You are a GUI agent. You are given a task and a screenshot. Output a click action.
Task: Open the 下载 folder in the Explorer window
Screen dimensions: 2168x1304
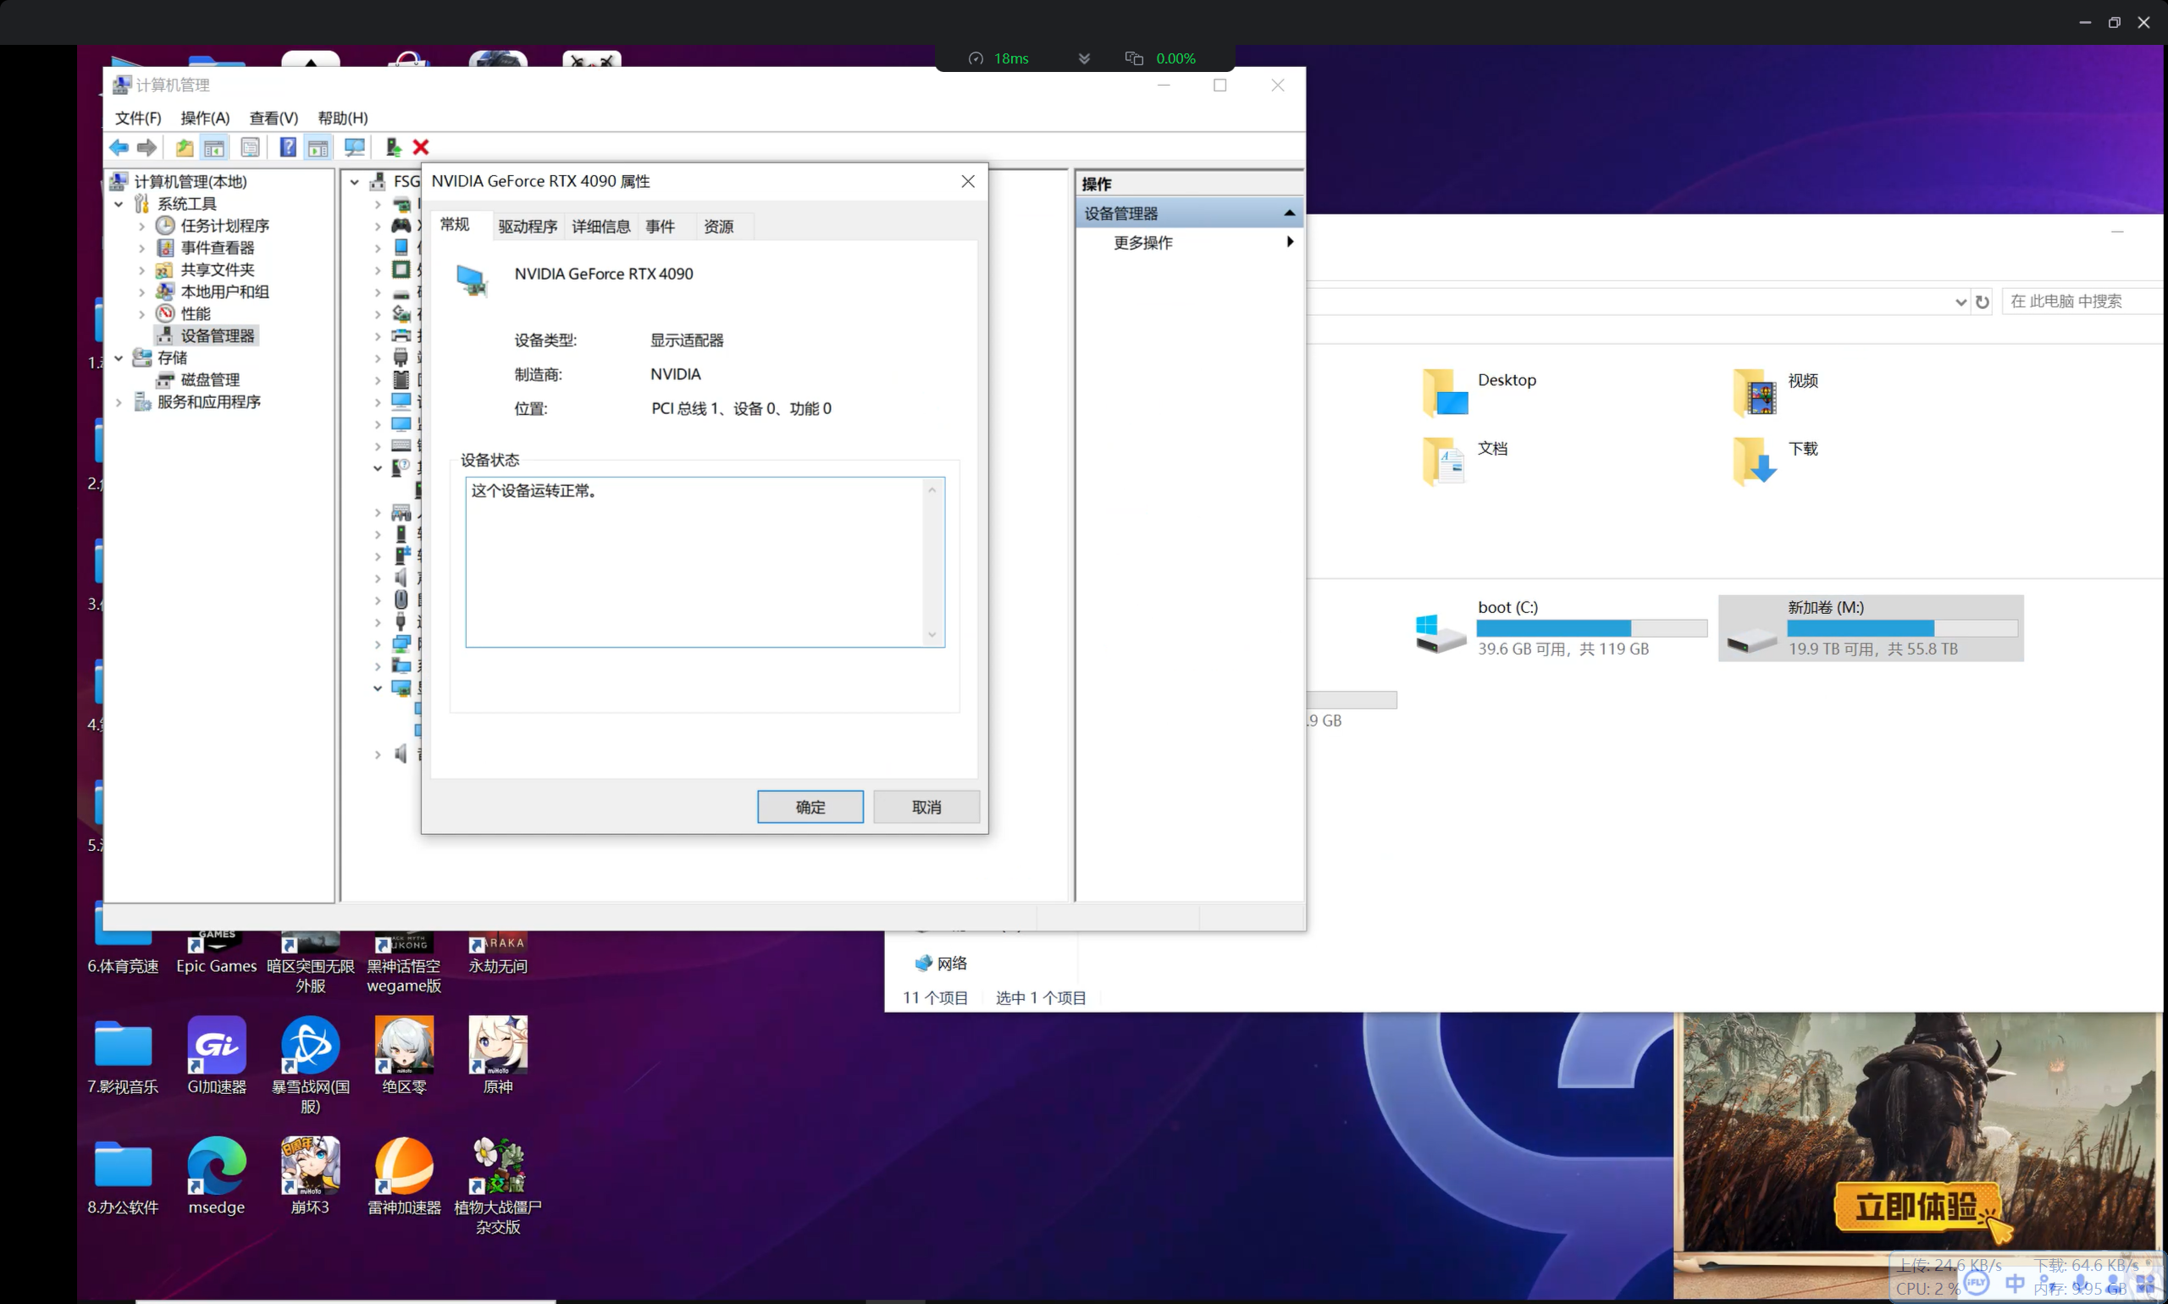pos(1775,460)
